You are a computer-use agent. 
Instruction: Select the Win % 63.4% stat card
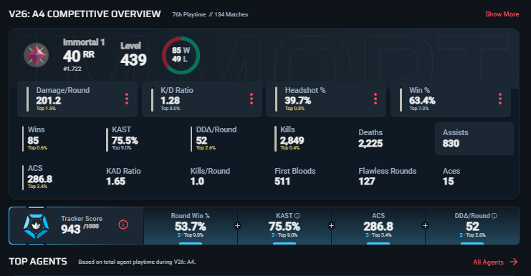pyautogui.click(x=451, y=99)
